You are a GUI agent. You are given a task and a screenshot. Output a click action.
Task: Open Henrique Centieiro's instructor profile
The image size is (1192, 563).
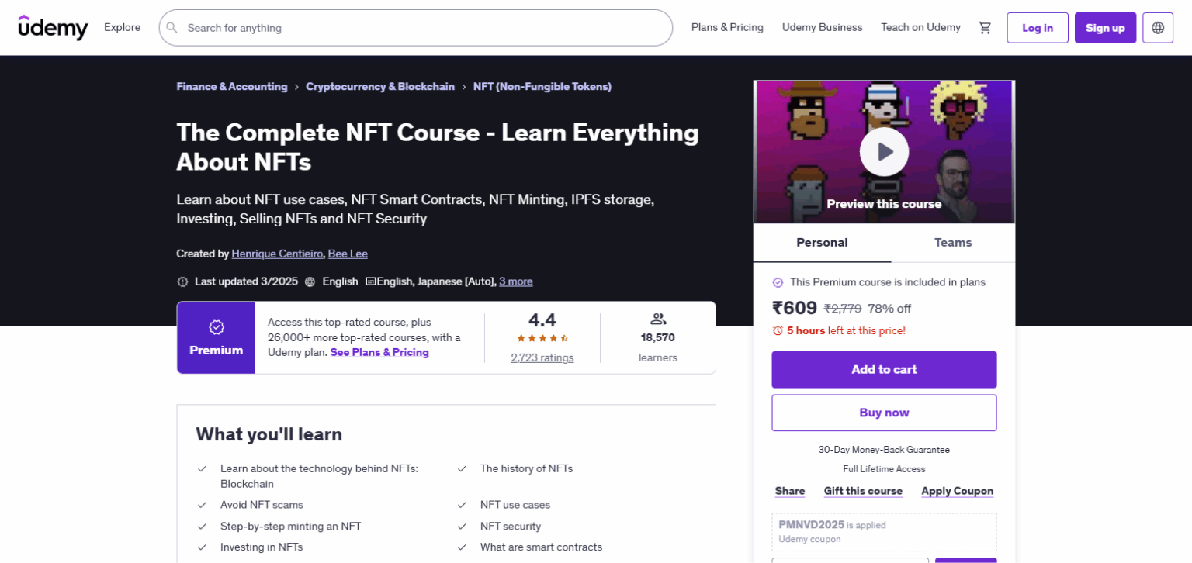tap(277, 254)
